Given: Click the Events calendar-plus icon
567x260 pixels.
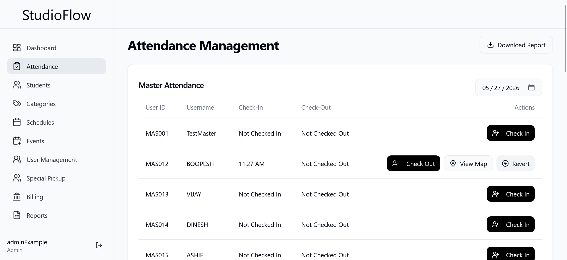Looking at the screenshot, I should pyautogui.click(x=17, y=141).
